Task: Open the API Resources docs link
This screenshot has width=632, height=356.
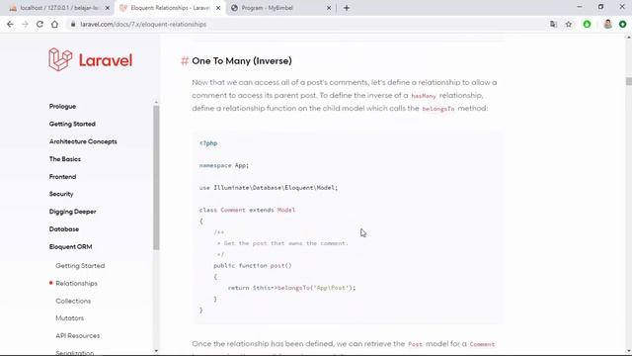Action: click(x=77, y=336)
